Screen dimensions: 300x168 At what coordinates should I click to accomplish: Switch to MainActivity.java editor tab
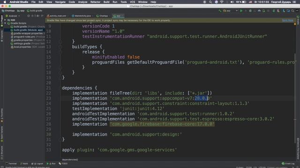pos(82,16)
